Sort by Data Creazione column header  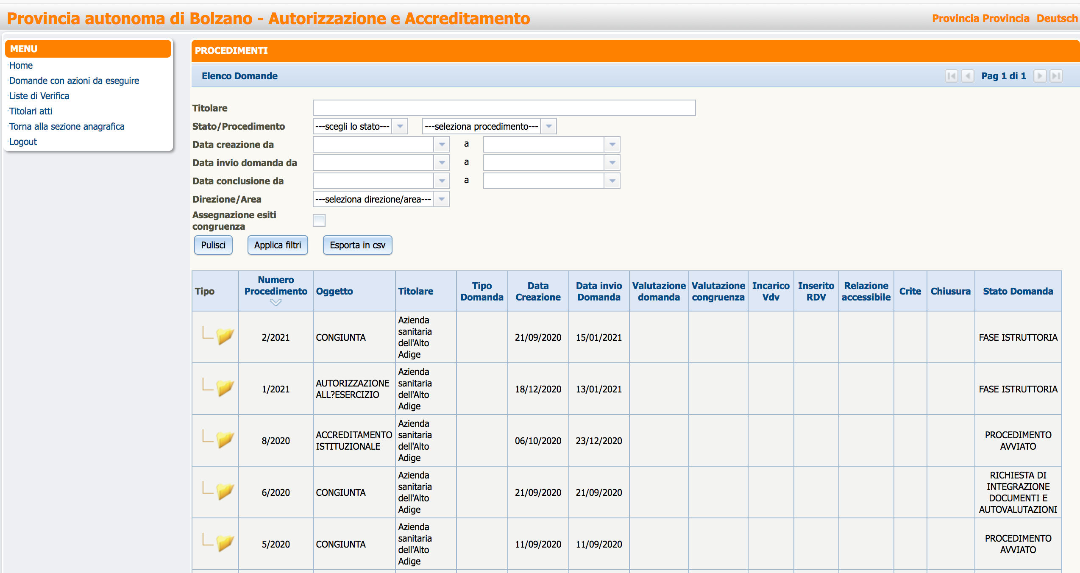pos(538,291)
